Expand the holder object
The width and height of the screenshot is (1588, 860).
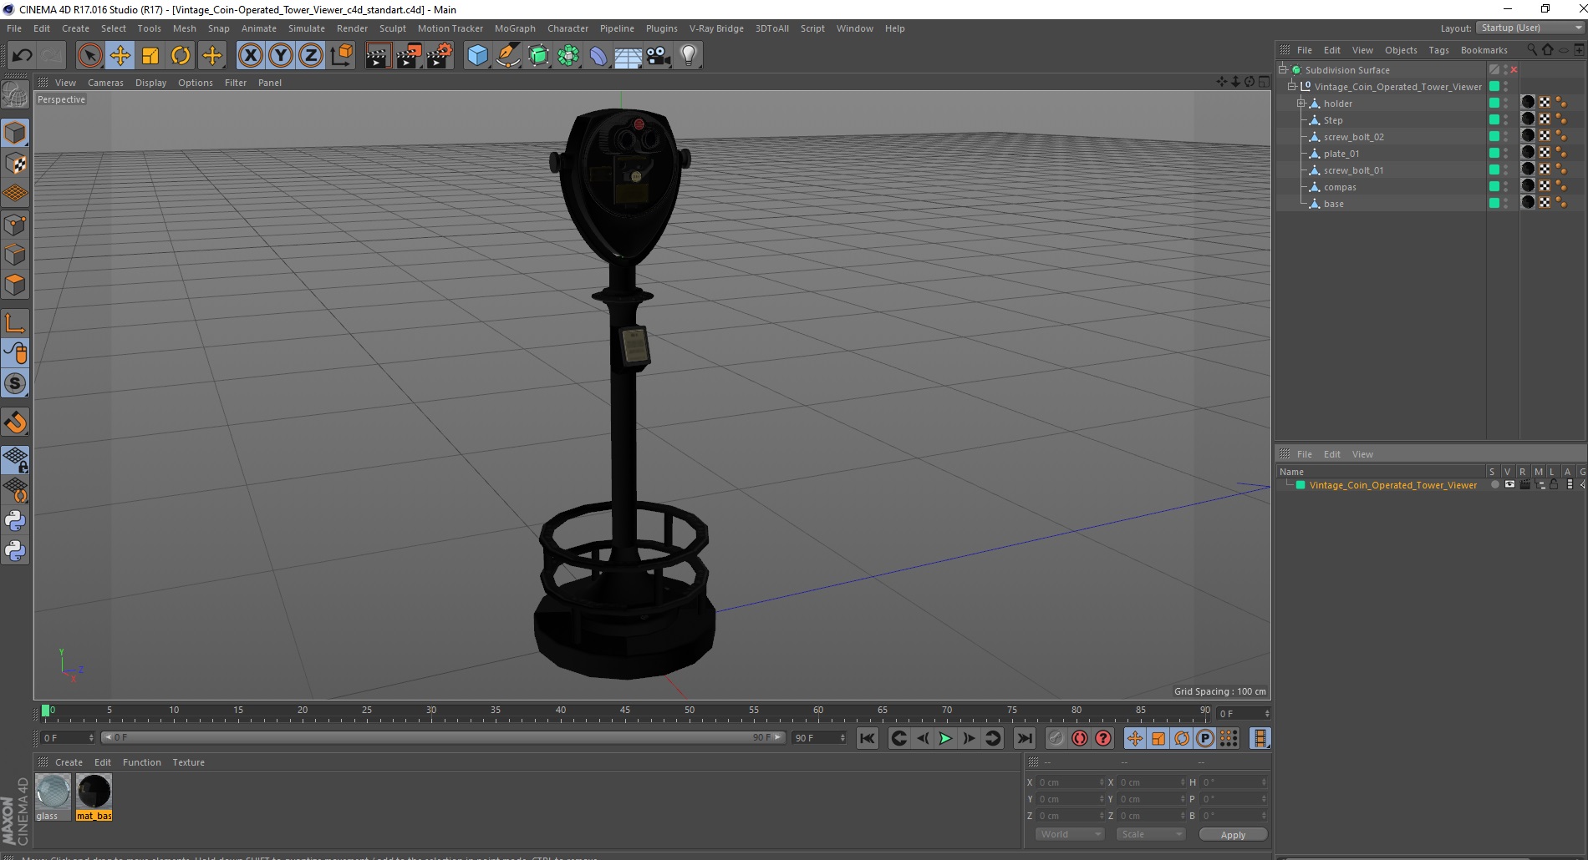pyautogui.click(x=1300, y=103)
